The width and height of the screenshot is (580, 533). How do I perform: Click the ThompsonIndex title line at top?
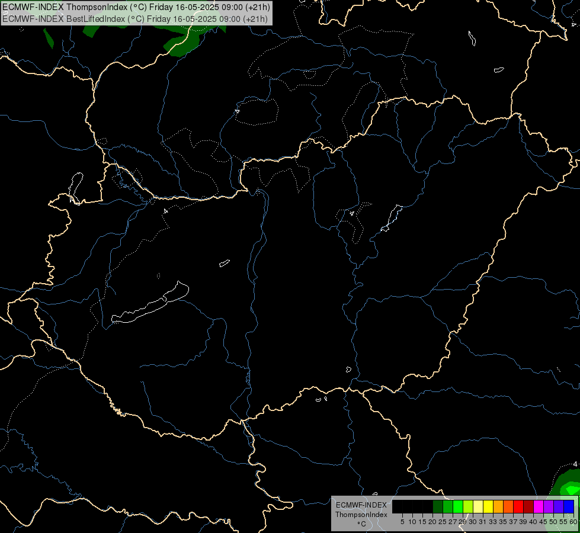coord(136,7)
